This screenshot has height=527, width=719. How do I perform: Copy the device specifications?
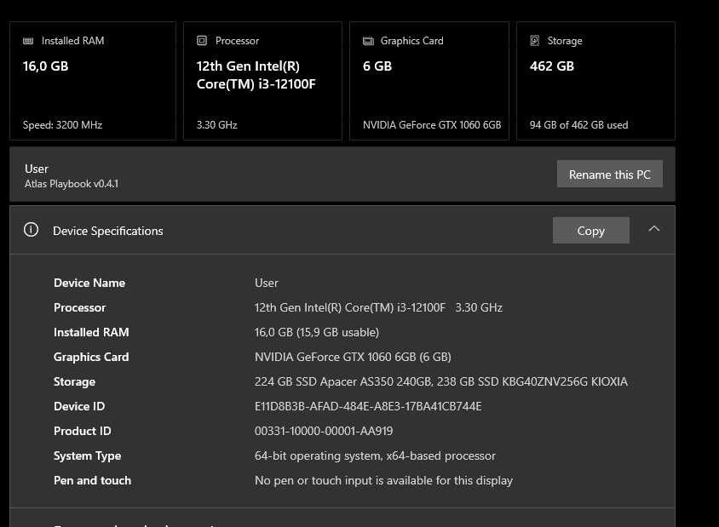point(590,231)
